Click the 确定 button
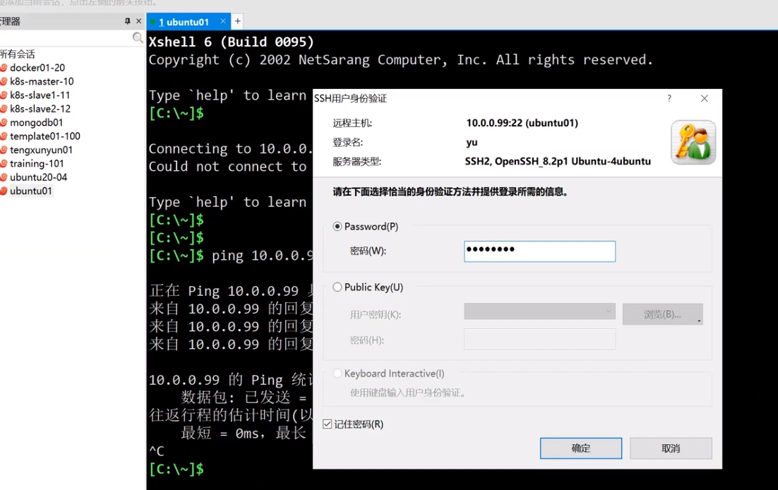 click(x=580, y=448)
